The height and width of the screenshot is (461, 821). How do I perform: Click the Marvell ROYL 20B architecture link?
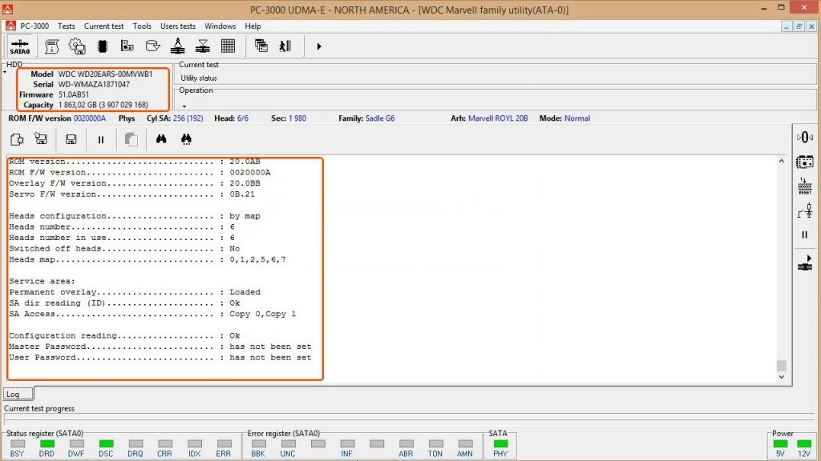[498, 118]
